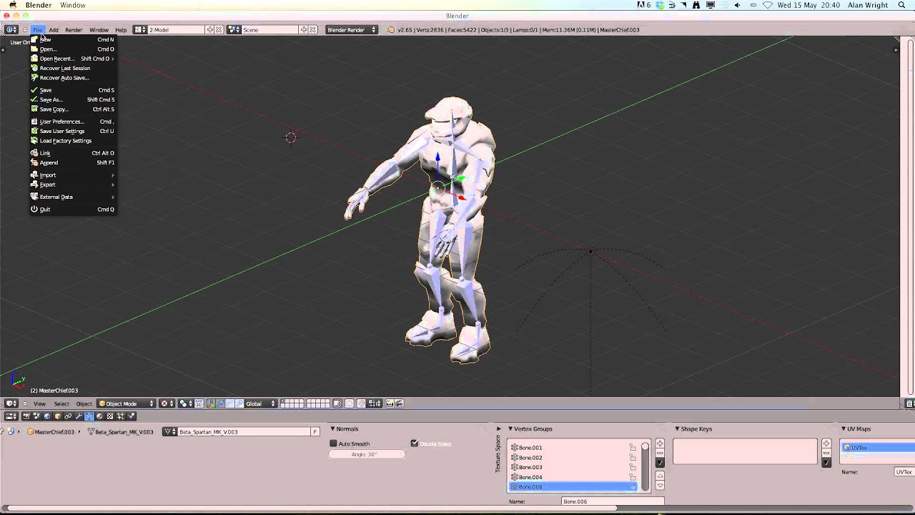The image size is (915, 515).
Task: Click Save As in File menu
Action: click(73, 99)
